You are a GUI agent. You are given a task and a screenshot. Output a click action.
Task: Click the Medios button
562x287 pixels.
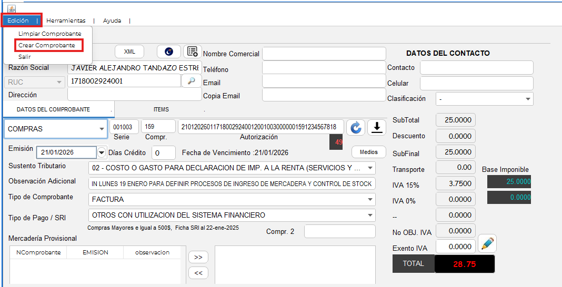[368, 152]
